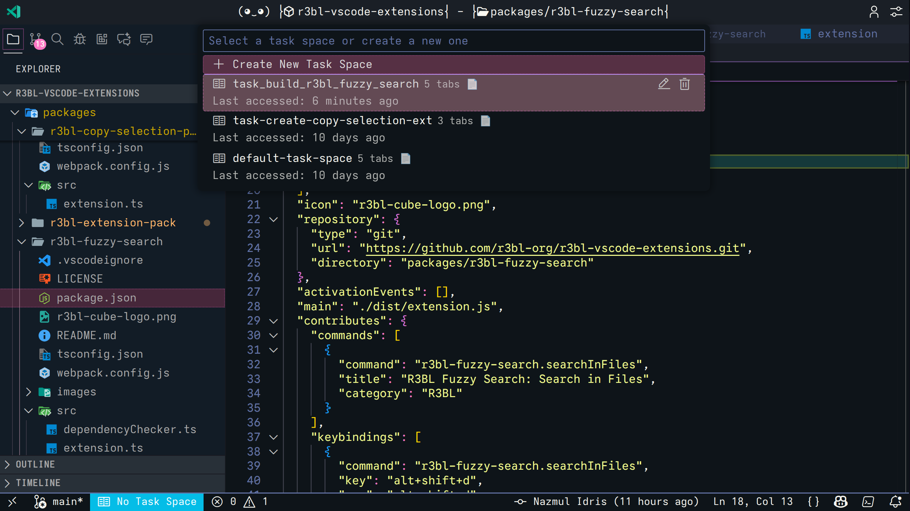The image size is (910, 511).
Task: Select the task-create-copy-selection-ext task space
Action: pyautogui.click(x=333, y=120)
